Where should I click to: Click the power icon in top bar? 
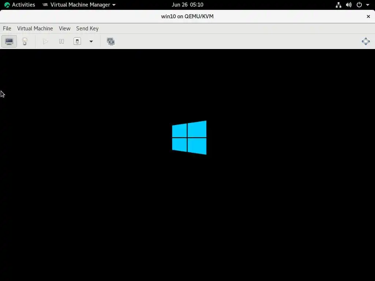tap(359, 5)
